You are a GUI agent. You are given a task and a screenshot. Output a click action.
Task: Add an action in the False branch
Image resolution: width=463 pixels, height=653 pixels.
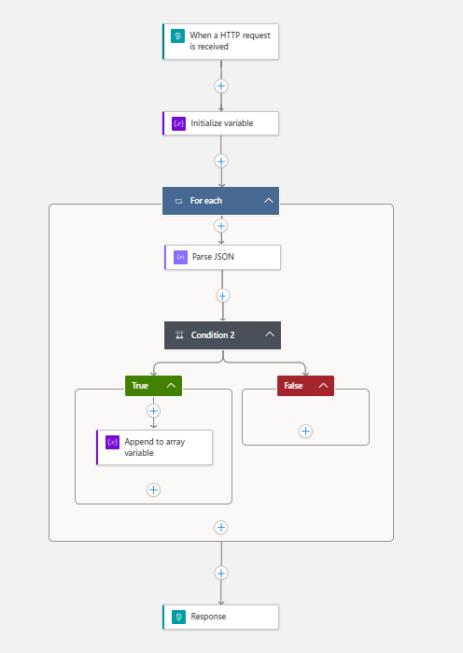(x=306, y=431)
